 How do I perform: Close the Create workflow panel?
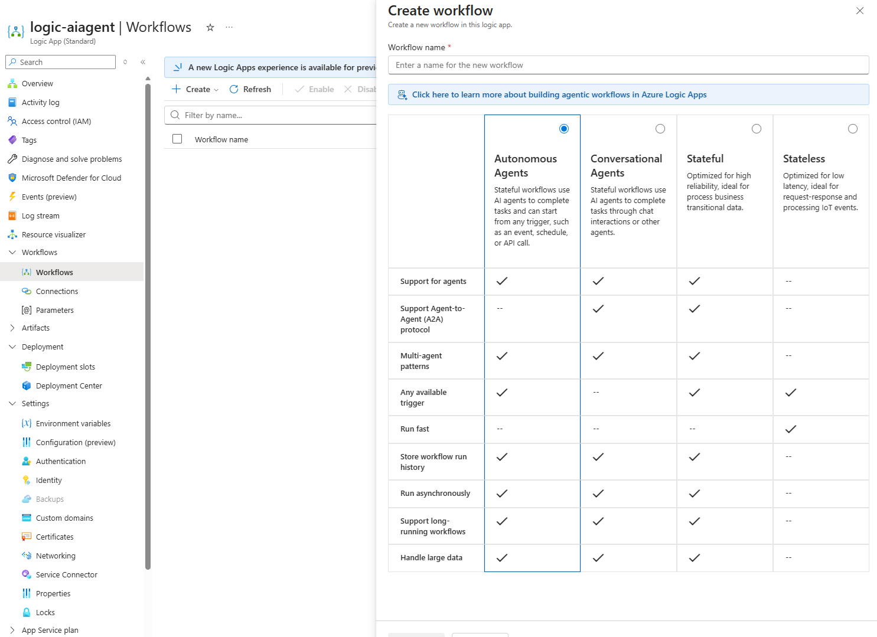860,11
